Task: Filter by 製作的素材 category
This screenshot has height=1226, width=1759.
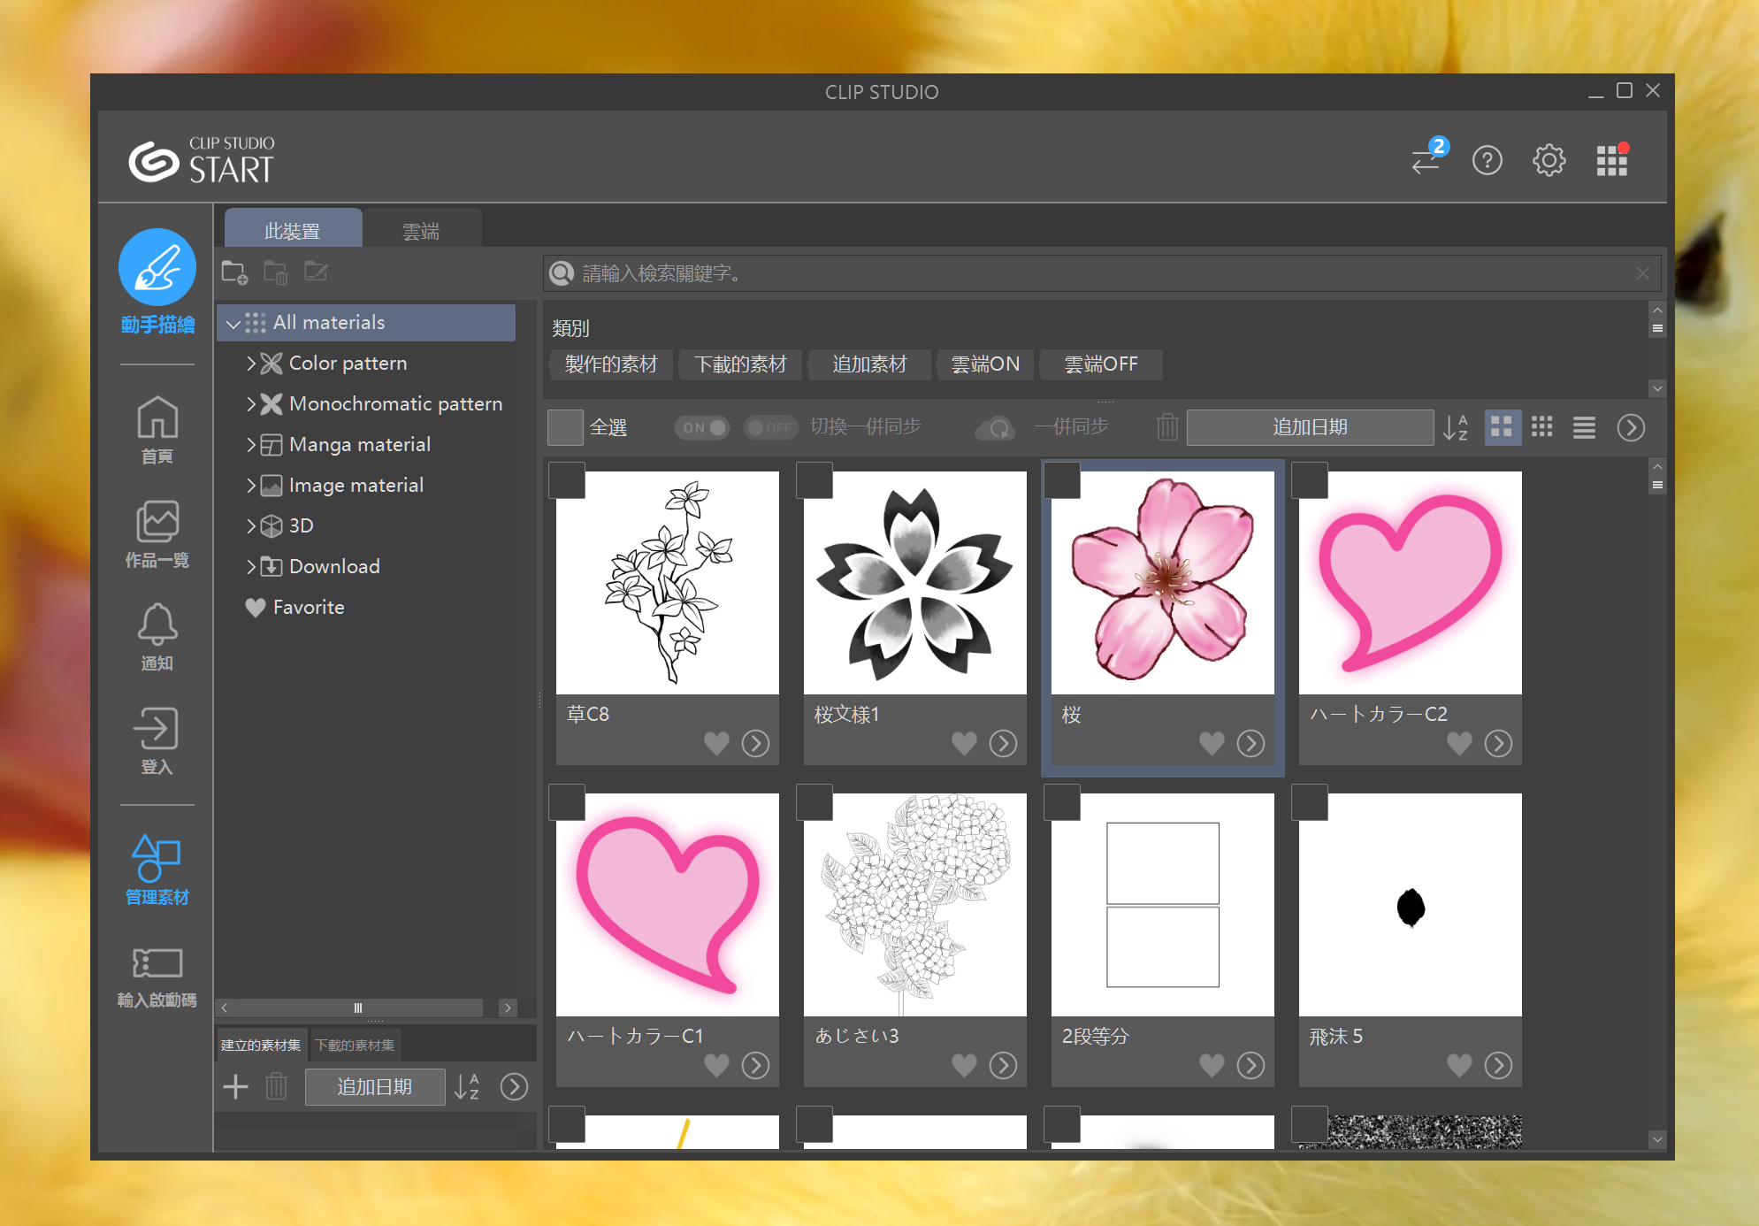Action: click(611, 364)
